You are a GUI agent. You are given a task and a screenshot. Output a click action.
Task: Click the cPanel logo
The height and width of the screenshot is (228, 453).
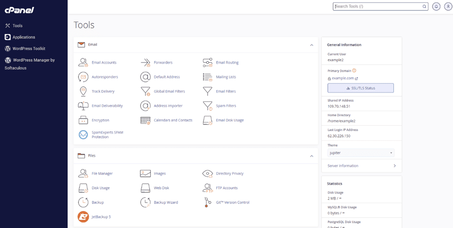[19, 10]
